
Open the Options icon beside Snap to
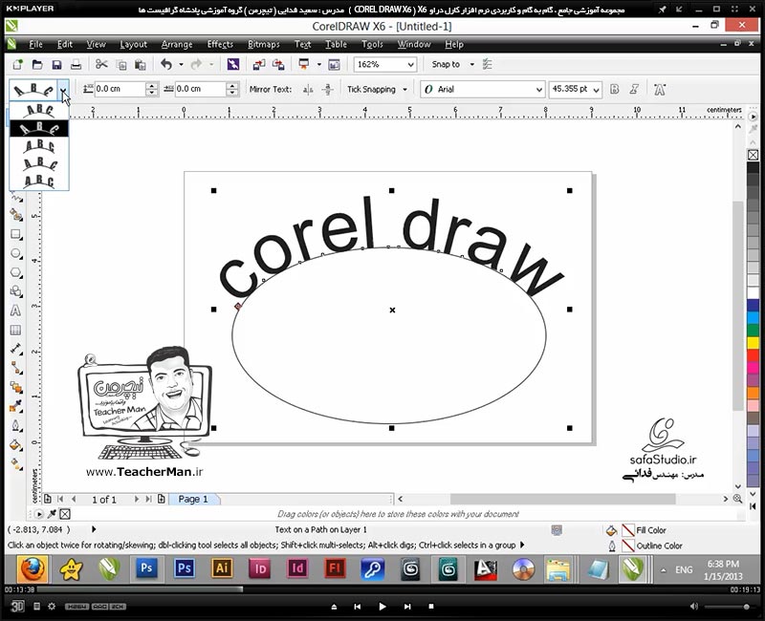coord(488,64)
